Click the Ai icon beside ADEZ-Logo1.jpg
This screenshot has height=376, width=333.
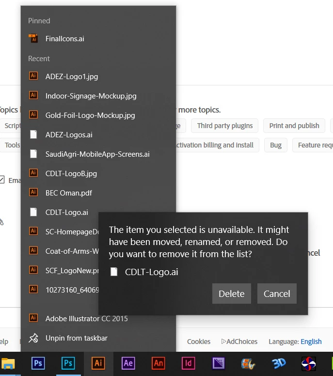tap(33, 76)
